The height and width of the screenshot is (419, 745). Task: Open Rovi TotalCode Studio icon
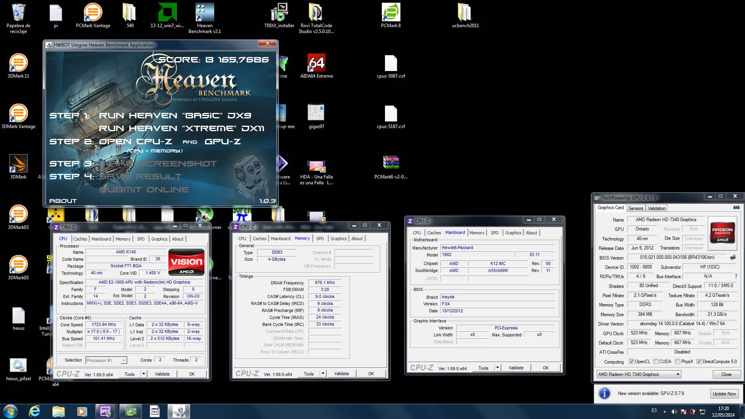pos(316,18)
